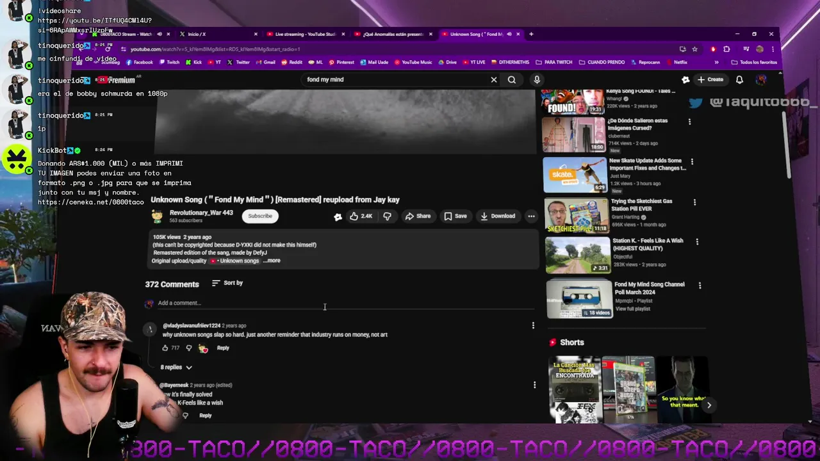Dislike the @vladyslavanufriiev1224 comment
This screenshot has height=461, width=820.
coord(188,348)
